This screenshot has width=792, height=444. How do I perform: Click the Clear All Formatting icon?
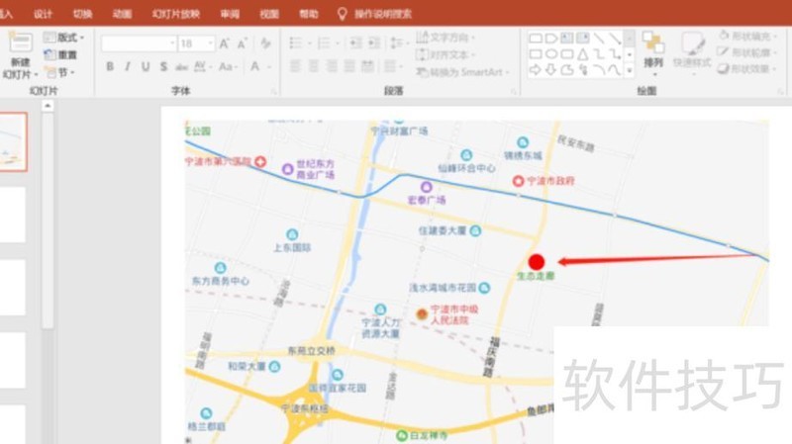(x=265, y=44)
